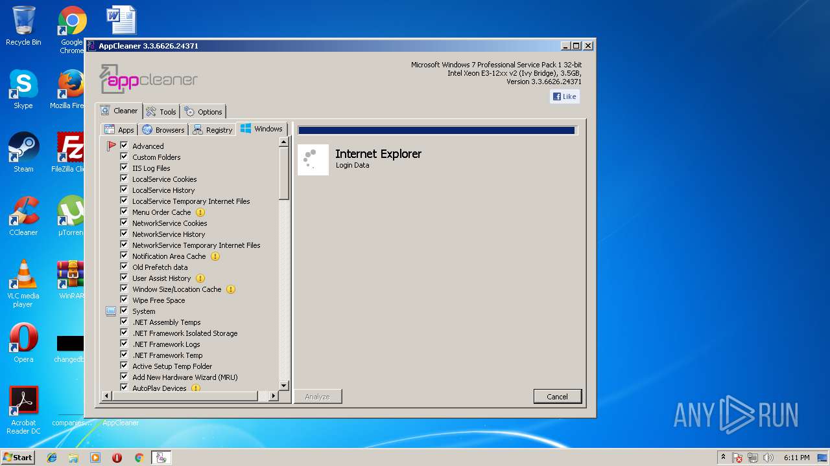Image resolution: width=830 pixels, height=466 pixels.
Task: Click the Analyze button
Action: point(318,397)
